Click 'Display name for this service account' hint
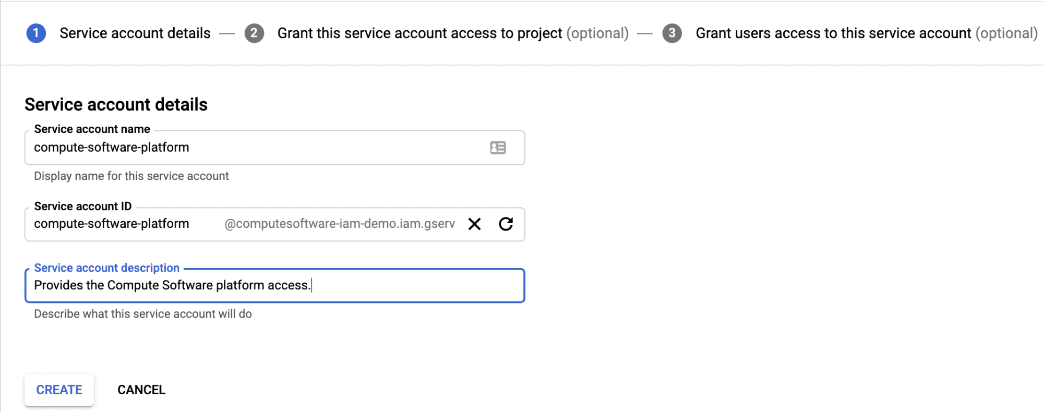 pyautogui.click(x=131, y=176)
